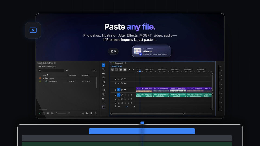Select the Selection arrow tool
260x146 pixels.
tap(103, 65)
